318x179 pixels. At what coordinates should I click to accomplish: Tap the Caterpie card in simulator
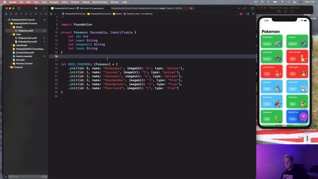(x=297, y=101)
